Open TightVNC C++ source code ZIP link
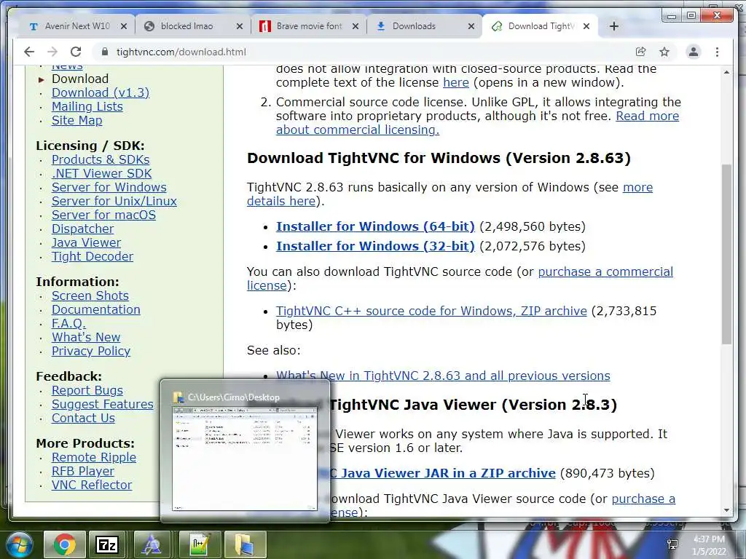This screenshot has height=559, width=746. pyautogui.click(x=431, y=311)
